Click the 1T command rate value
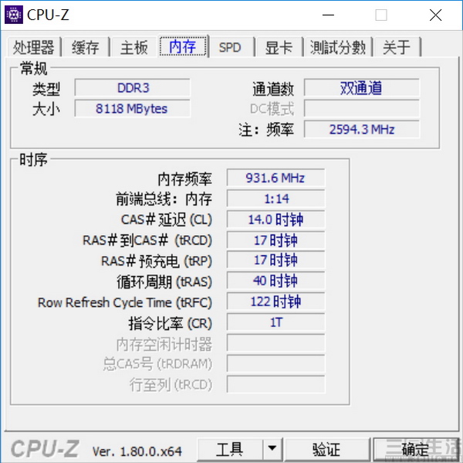The width and height of the screenshot is (463, 463). [x=275, y=322]
